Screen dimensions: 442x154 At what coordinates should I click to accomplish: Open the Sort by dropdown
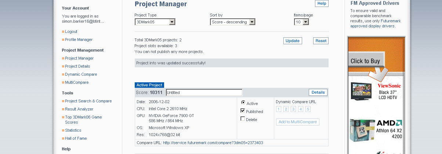point(233,22)
